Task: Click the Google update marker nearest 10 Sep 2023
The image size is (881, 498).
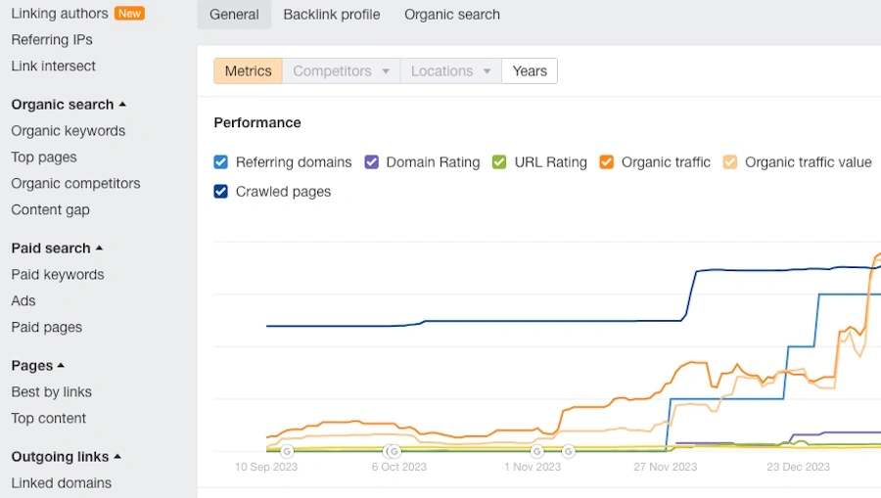Action: click(287, 451)
